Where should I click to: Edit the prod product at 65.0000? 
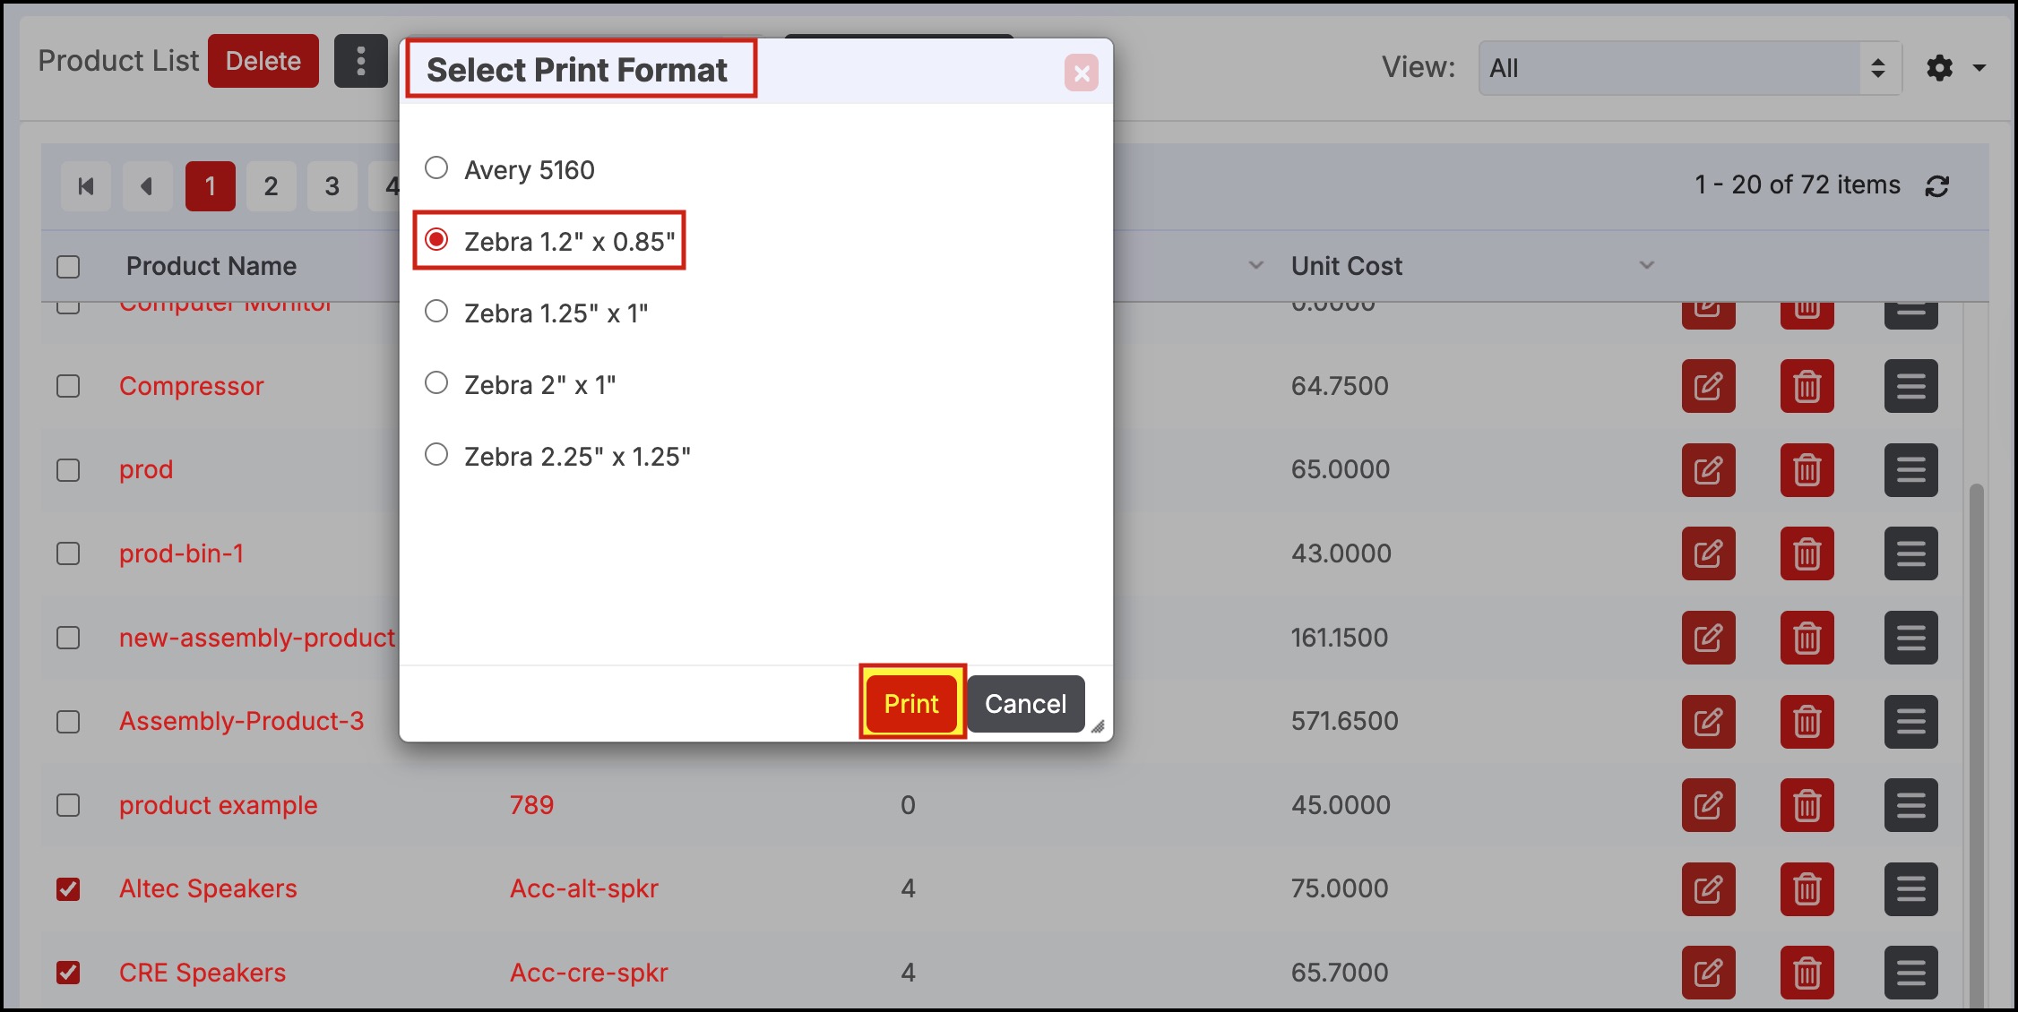point(1708,470)
